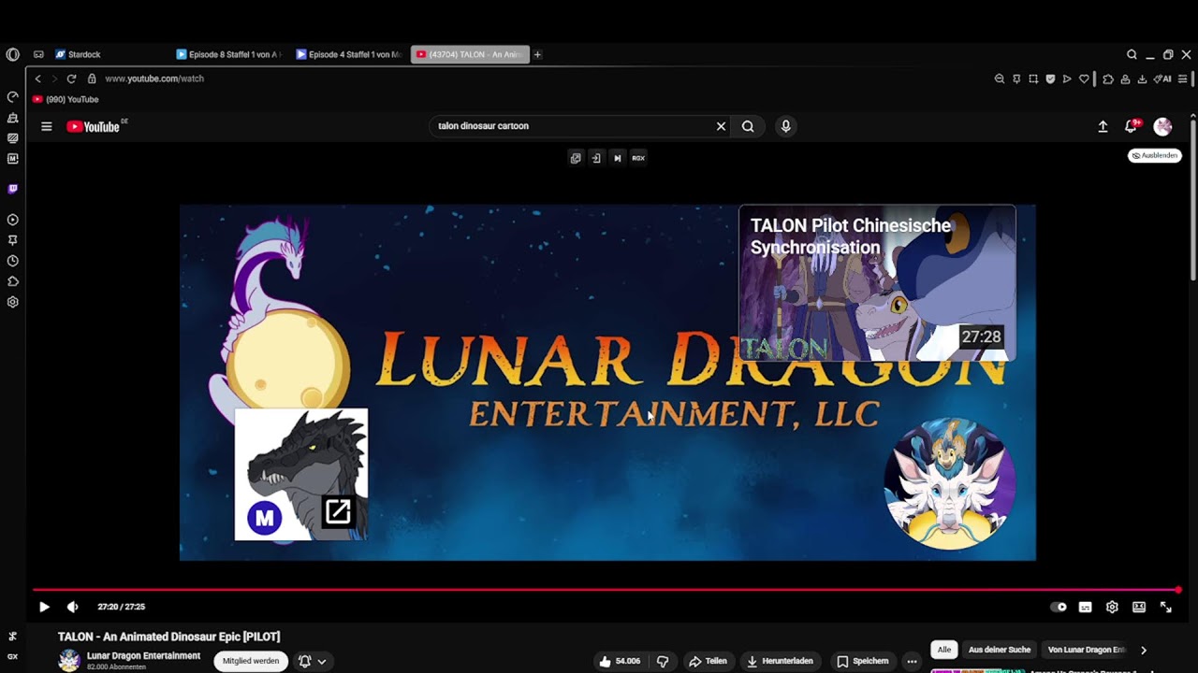This screenshot has width=1198, height=673.
Task: Submit YouTube search with magnifier button
Action: (x=748, y=126)
